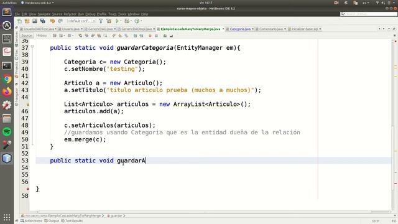Open the project configuration dropdown
The height and width of the screenshot is (224, 398).
[x=81, y=21]
